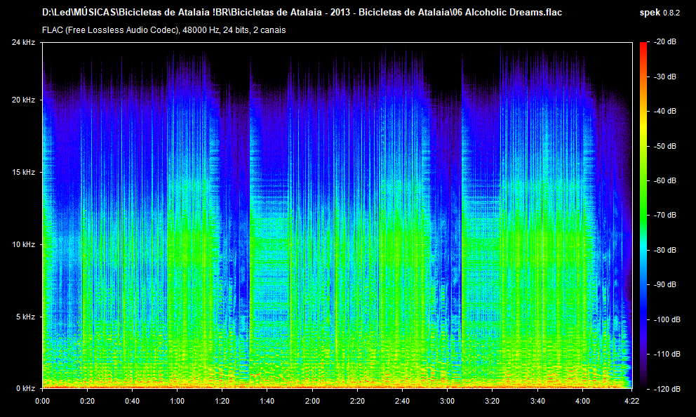
Task: Click the -40 dB scale label
Action: click(665, 111)
